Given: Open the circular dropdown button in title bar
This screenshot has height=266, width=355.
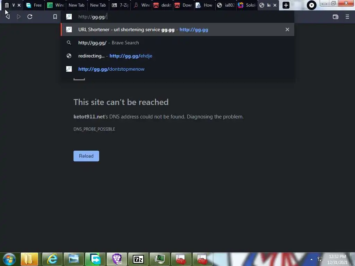Looking at the screenshot, I should click(312, 5).
